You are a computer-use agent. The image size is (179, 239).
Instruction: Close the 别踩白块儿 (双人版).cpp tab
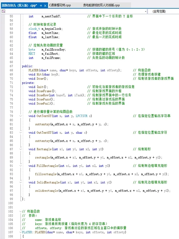pos(45,6)
